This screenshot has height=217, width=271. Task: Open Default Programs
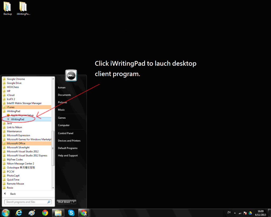(68, 148)
